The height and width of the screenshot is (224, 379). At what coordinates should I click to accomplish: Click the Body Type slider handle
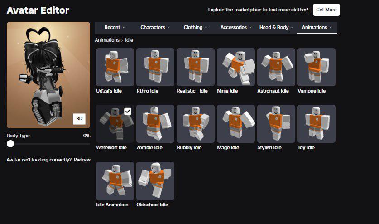coord(10,144)
